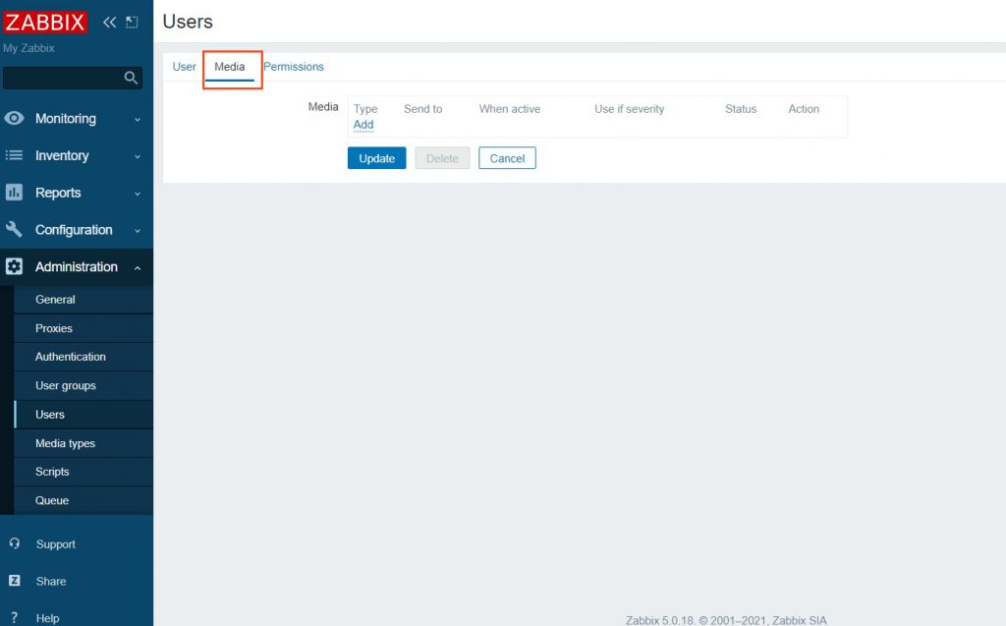This screenshot has width=1006, height=626.
Task: Click the Add media link
Action: click(363, 125)
